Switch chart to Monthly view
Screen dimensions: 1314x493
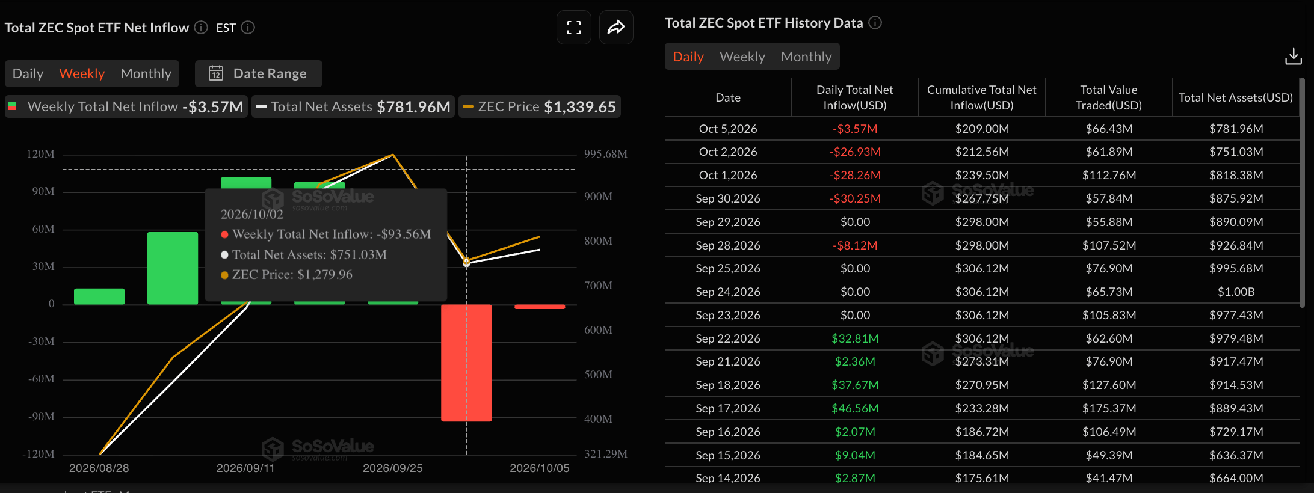tap(146, 73)
